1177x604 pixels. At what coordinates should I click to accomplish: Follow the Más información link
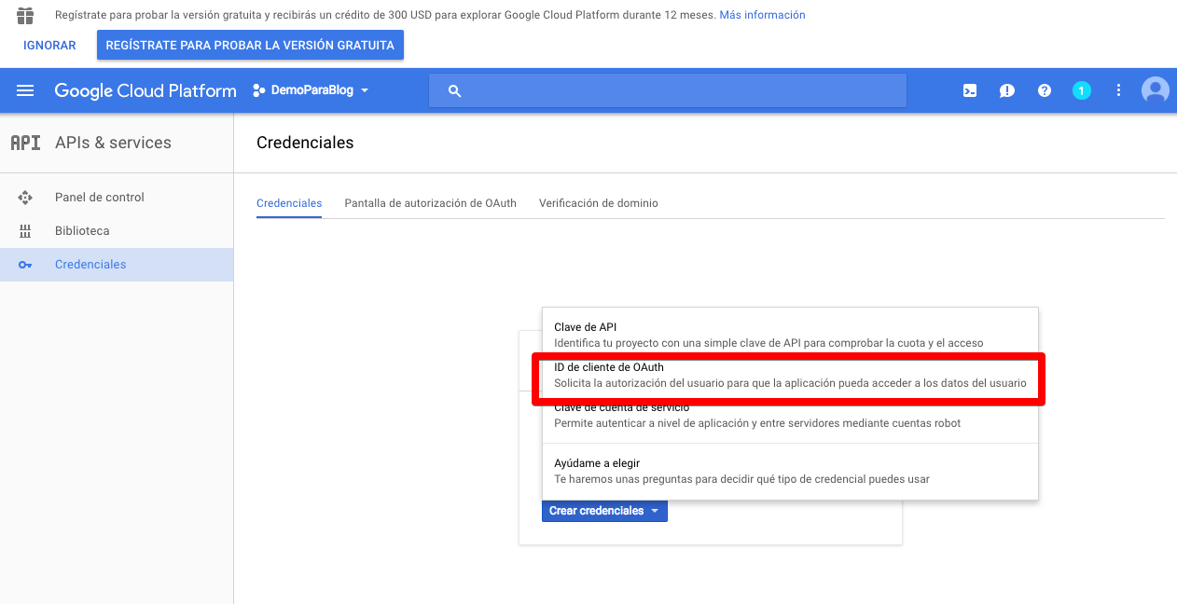point(762,15)
